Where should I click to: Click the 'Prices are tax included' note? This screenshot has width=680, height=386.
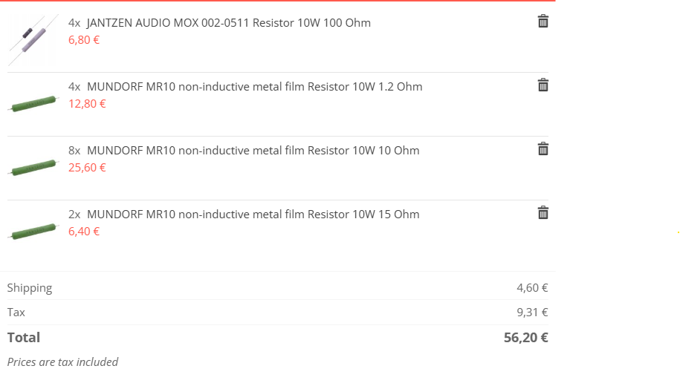pyautogui.click(x=62, y=362)
